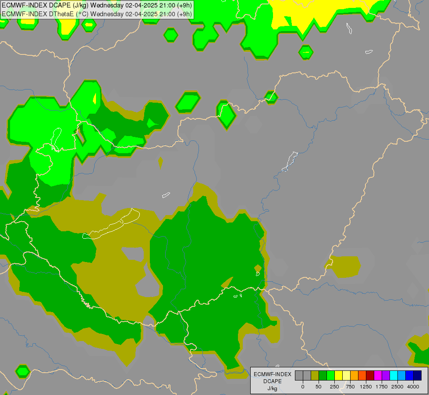Select the dark green legend swatch
Image resolution: width=429 pixels, height=395 pixels.
coord(323,375)
